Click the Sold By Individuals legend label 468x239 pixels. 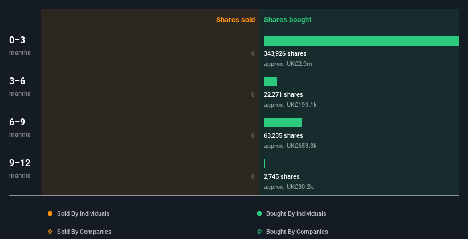click(x=83, y=213)
